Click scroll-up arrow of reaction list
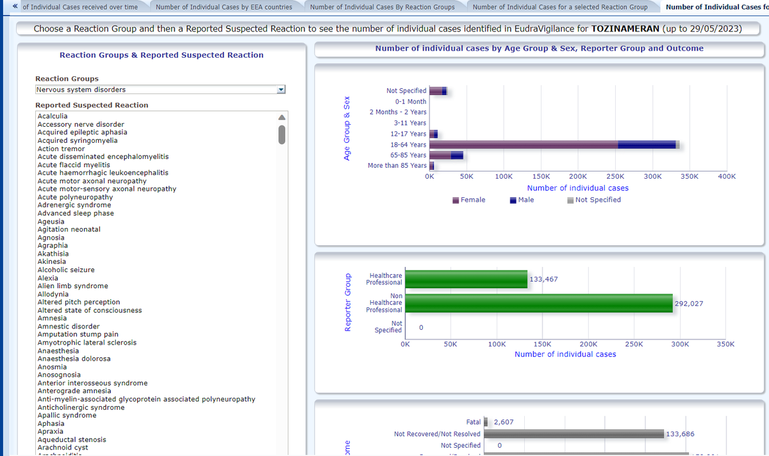Screen dimensions: 769x456 coord(280,117)
